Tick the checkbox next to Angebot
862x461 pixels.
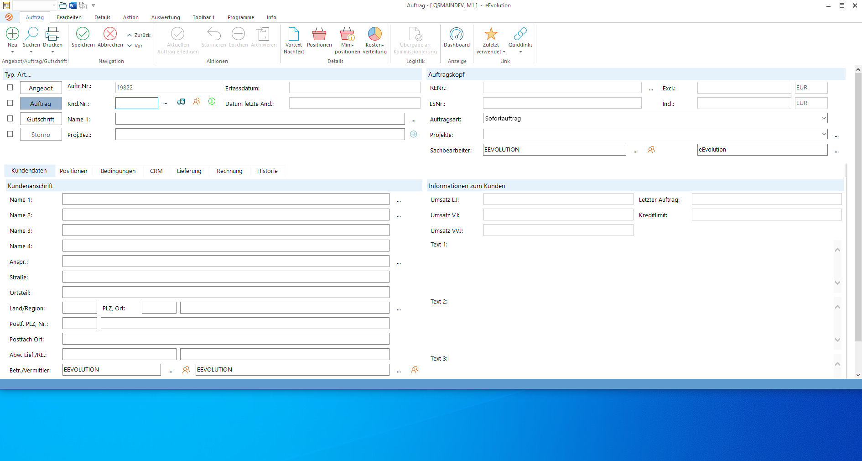tap(10, 88)
